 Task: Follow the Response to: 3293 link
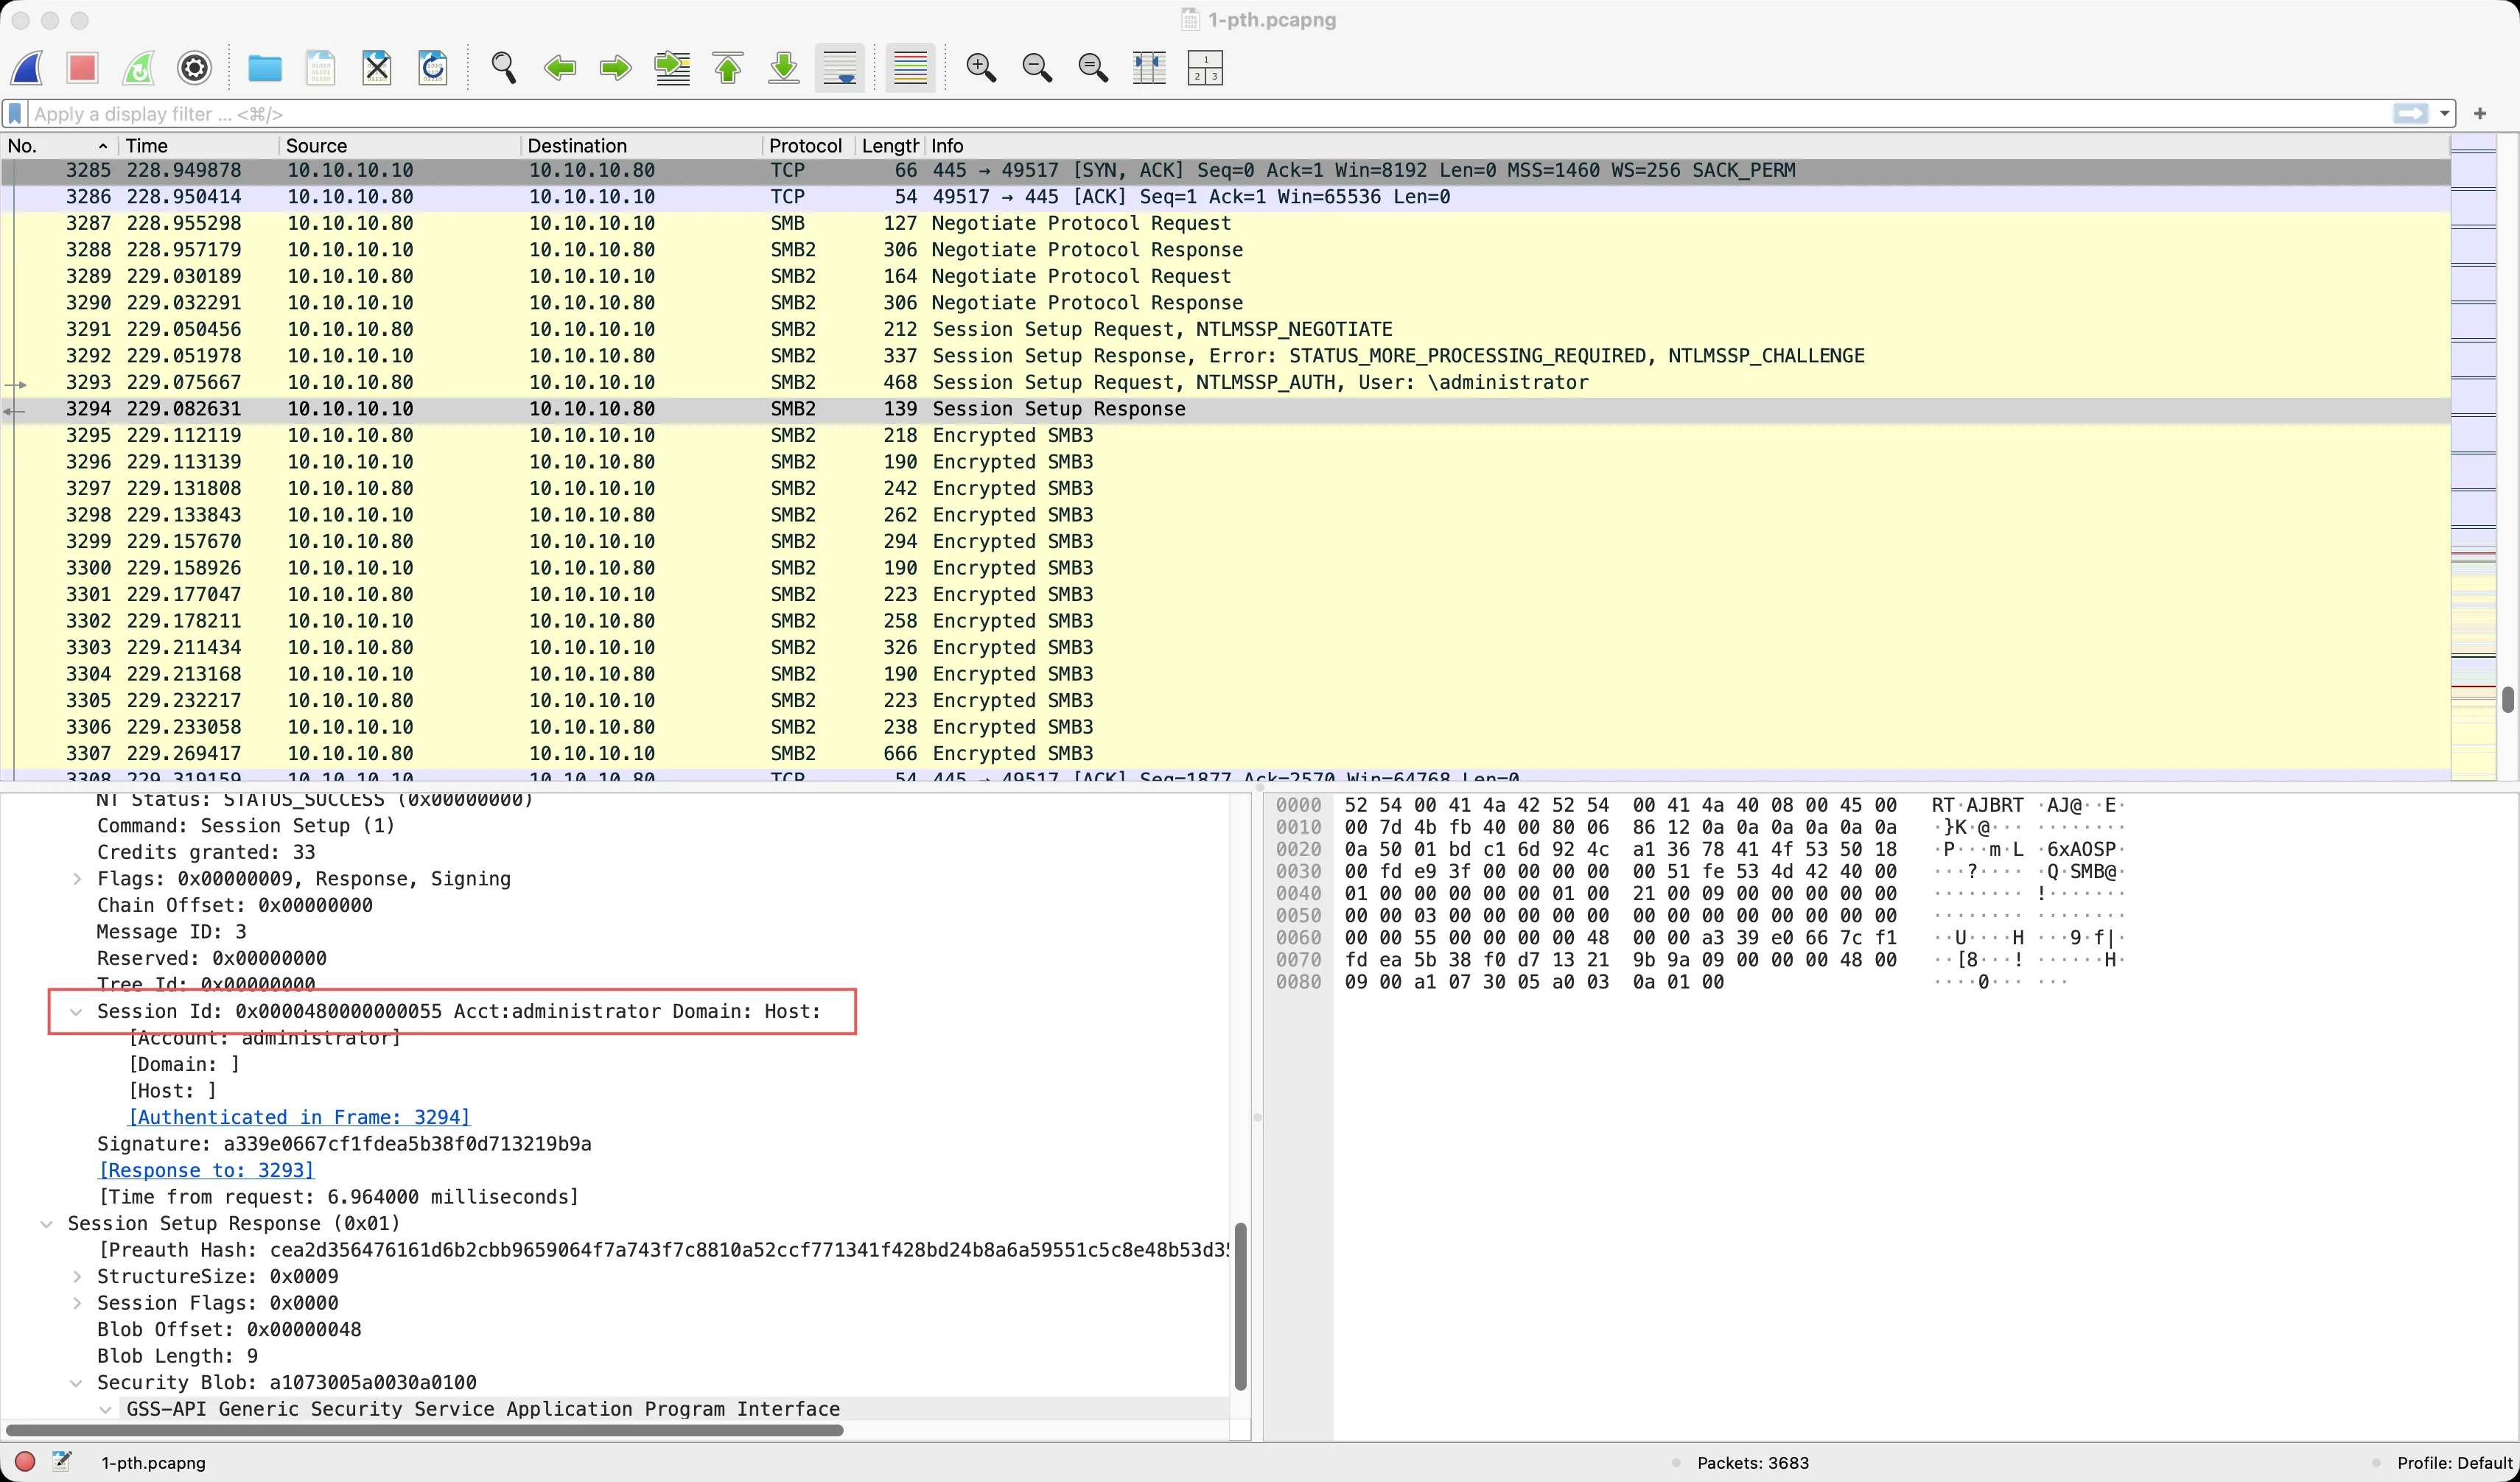coord(206,1170)
